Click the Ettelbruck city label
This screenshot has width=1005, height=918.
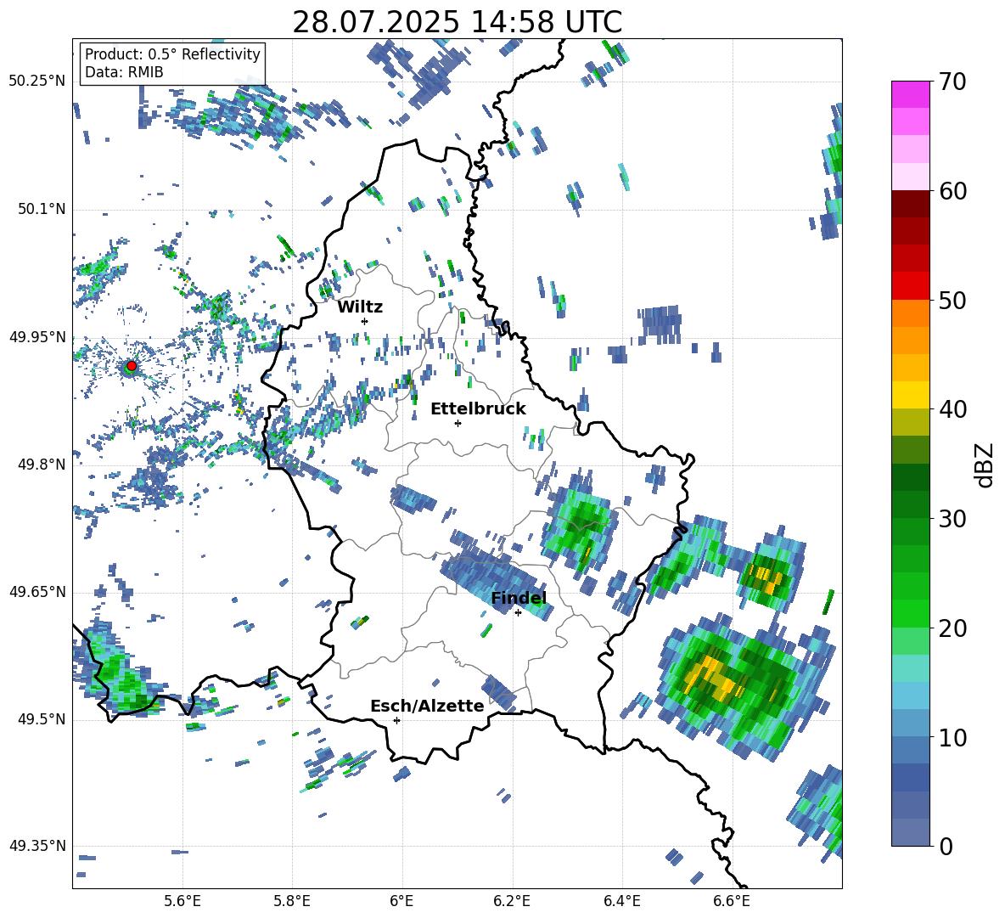478,409
